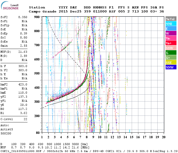Select the E blue legend swatch
178x153 pixels.
[x=171, y=29]
